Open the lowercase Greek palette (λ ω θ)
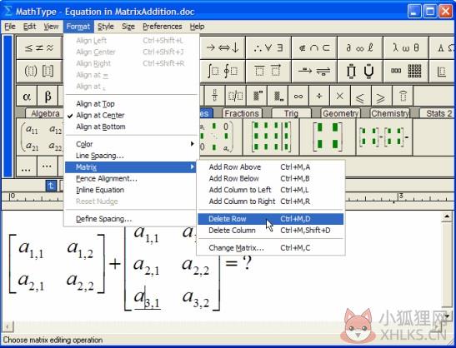Viewport: 456px width, 348px height. pyautogui.click(x=406, y=48)
